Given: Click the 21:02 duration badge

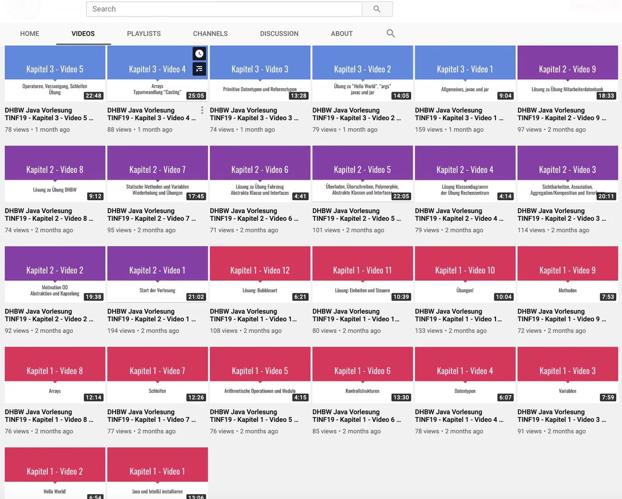Looking at the screenshot, I should [196, 297].
